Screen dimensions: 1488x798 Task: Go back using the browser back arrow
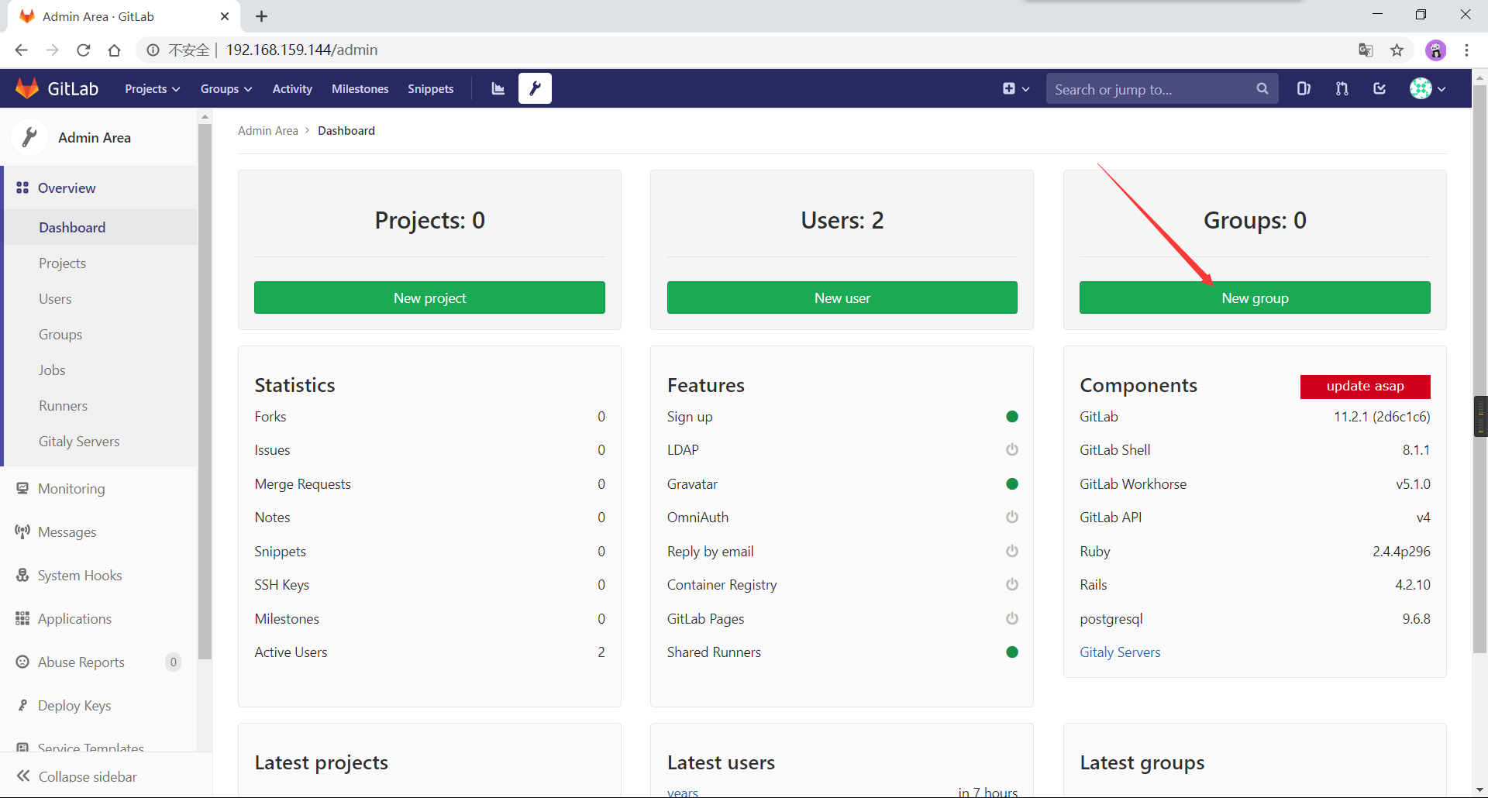(x=21, y=50)
